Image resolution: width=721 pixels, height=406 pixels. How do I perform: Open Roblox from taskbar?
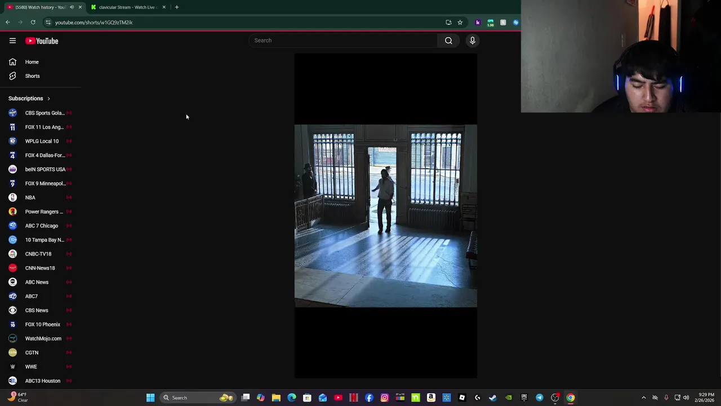point(462,398)
